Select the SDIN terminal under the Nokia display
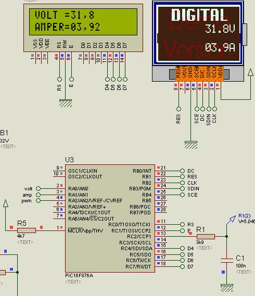 209,109
